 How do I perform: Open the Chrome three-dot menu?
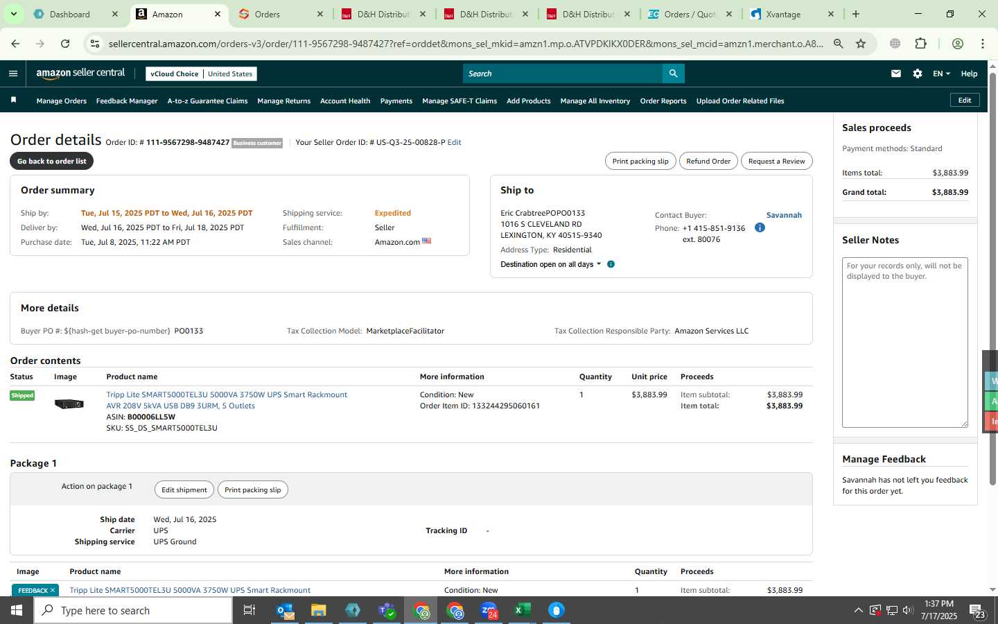tap(983, 44)
